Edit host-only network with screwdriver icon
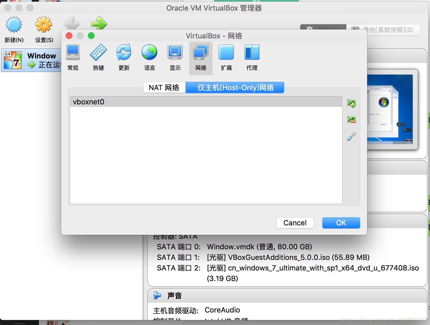Screen dimensions: 430x325 (x=352, y=136)
